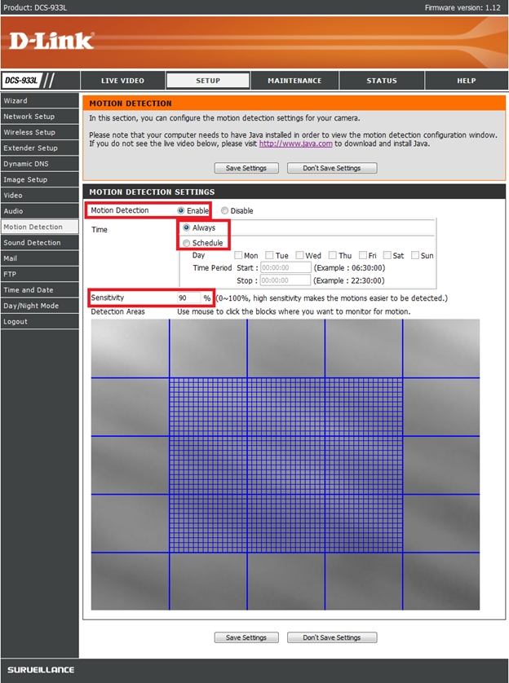Go to Sound Detection in sidebar

[32, 243]
